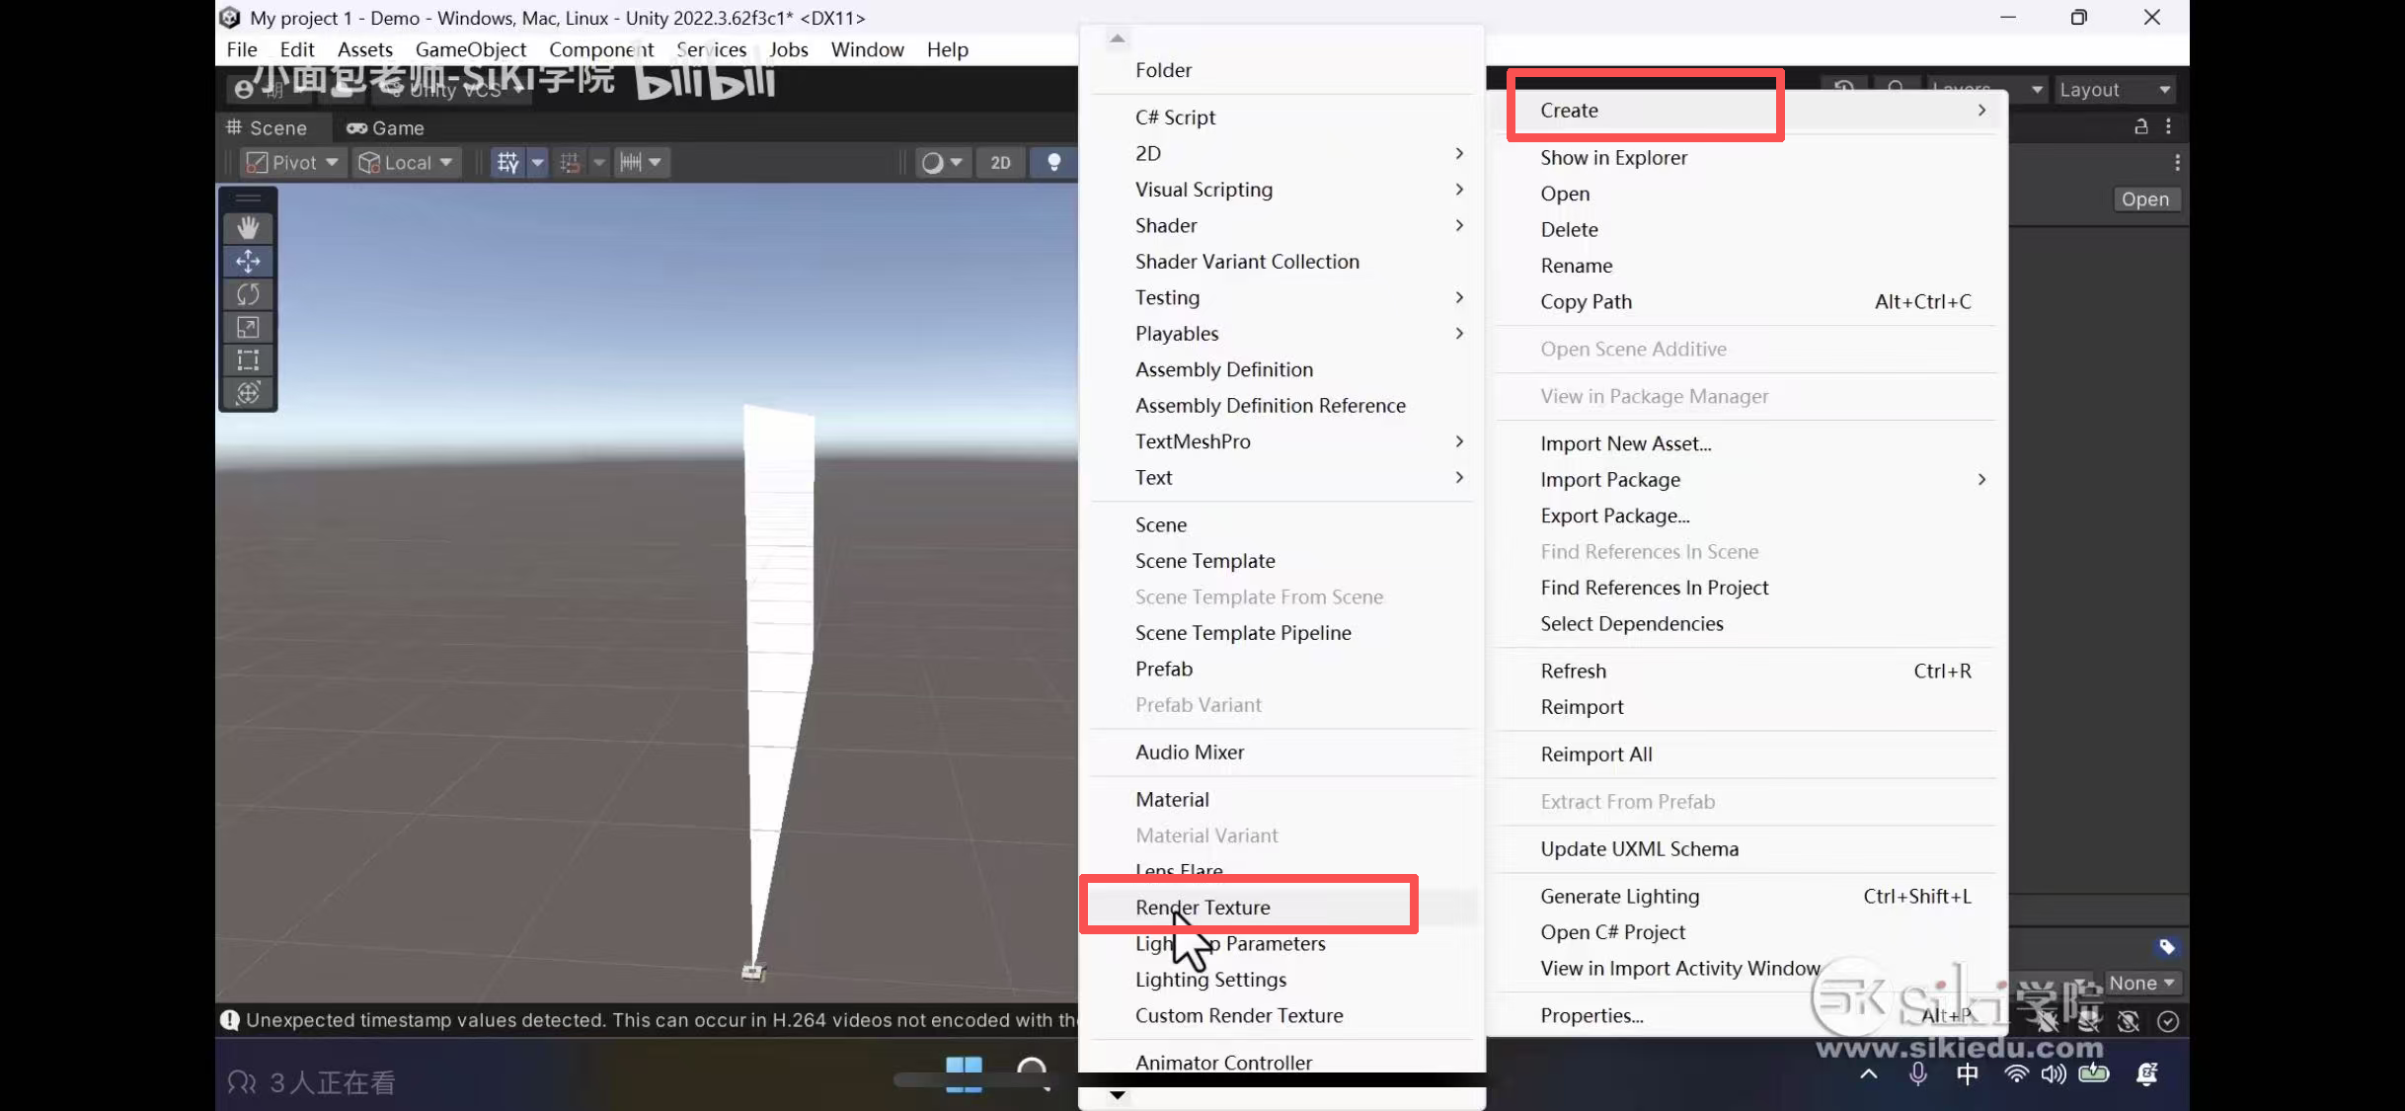Switch to the Game tab
This screenshot has width=2405, height=1111.
[x=385, y=127]
